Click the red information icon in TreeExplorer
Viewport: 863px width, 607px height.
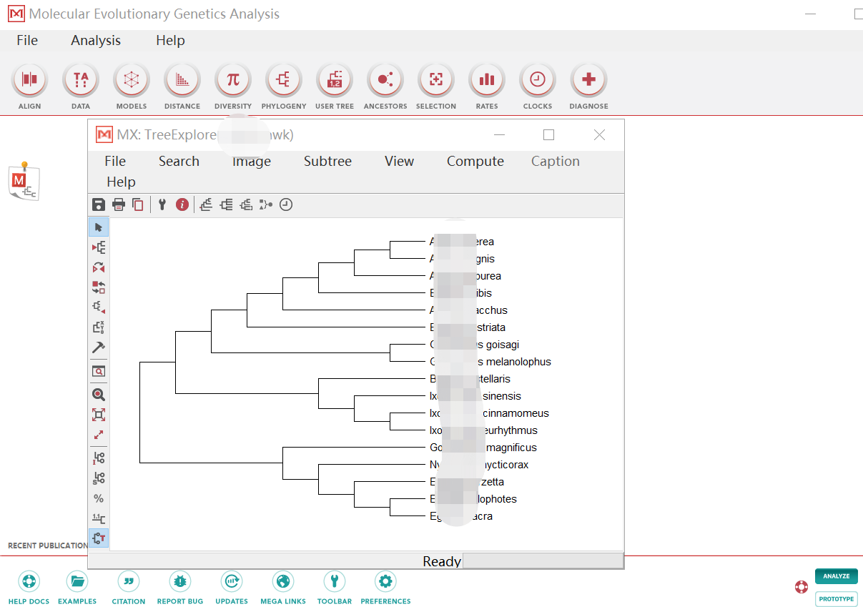pos(182,205)
